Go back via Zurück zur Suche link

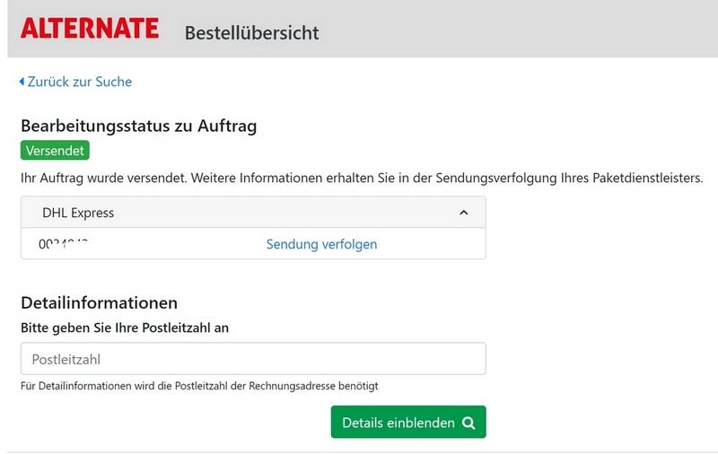point(79,82)
